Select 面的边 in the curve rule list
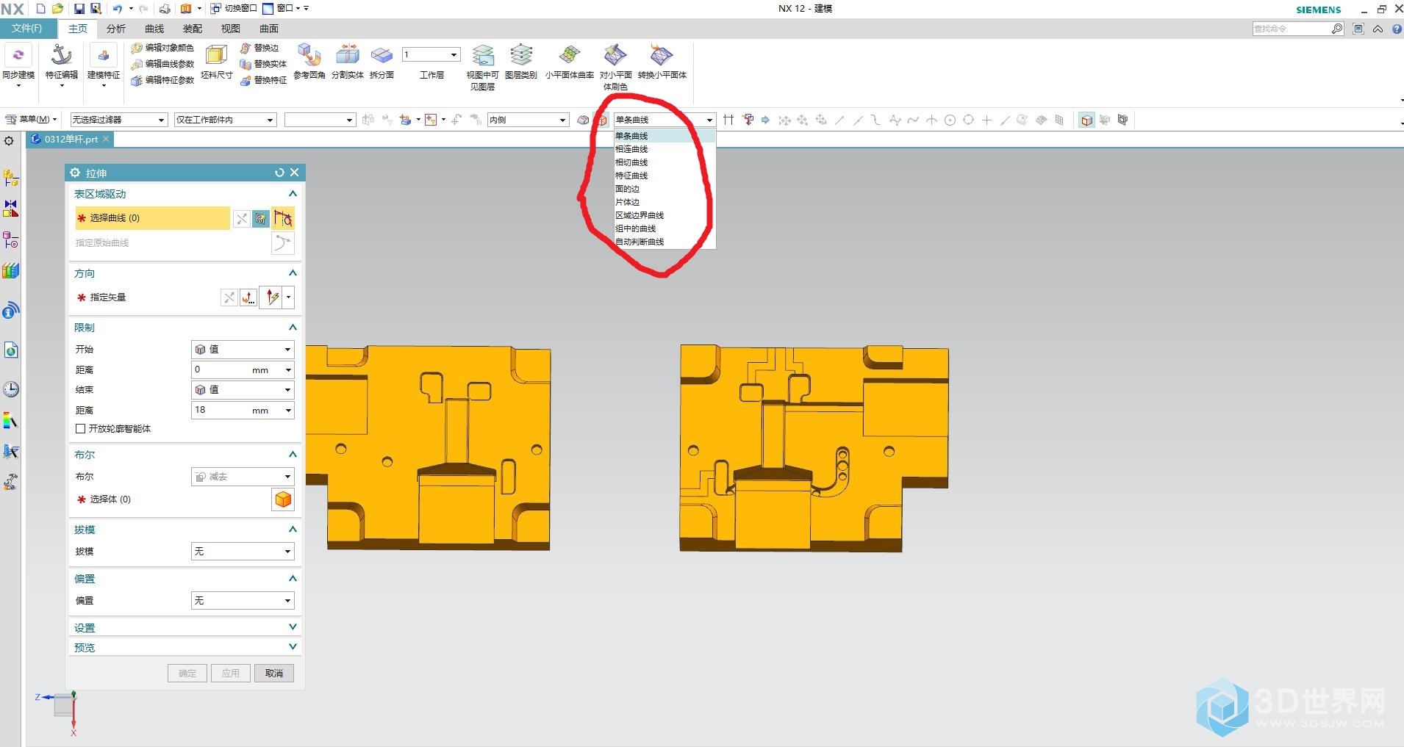Screen dimensions: 1404x747 tap(665, 189)
